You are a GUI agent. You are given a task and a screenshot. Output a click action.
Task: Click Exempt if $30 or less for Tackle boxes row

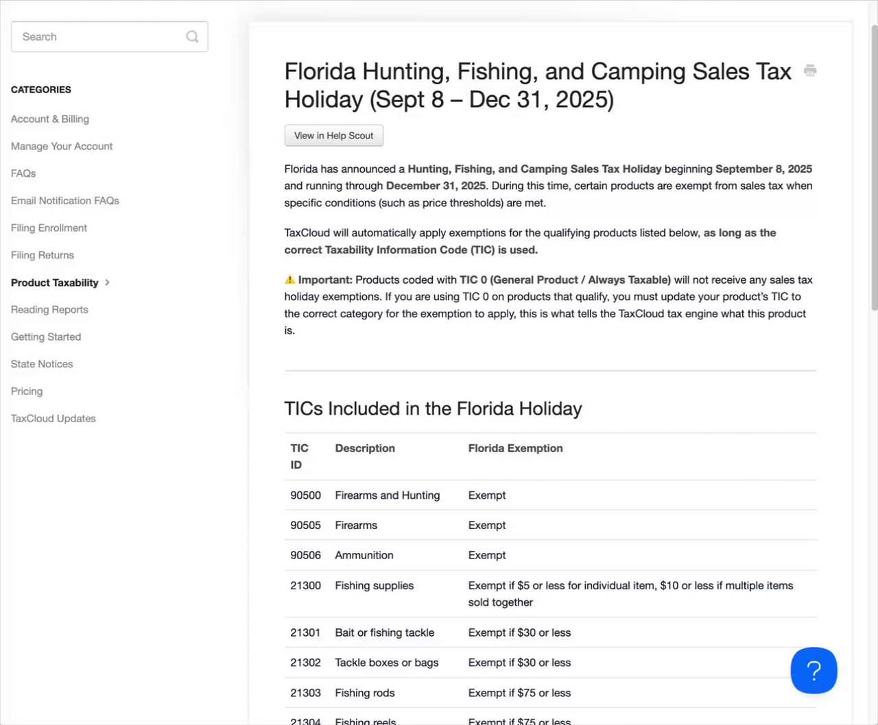pyautogui.click(x=519, y=663)
